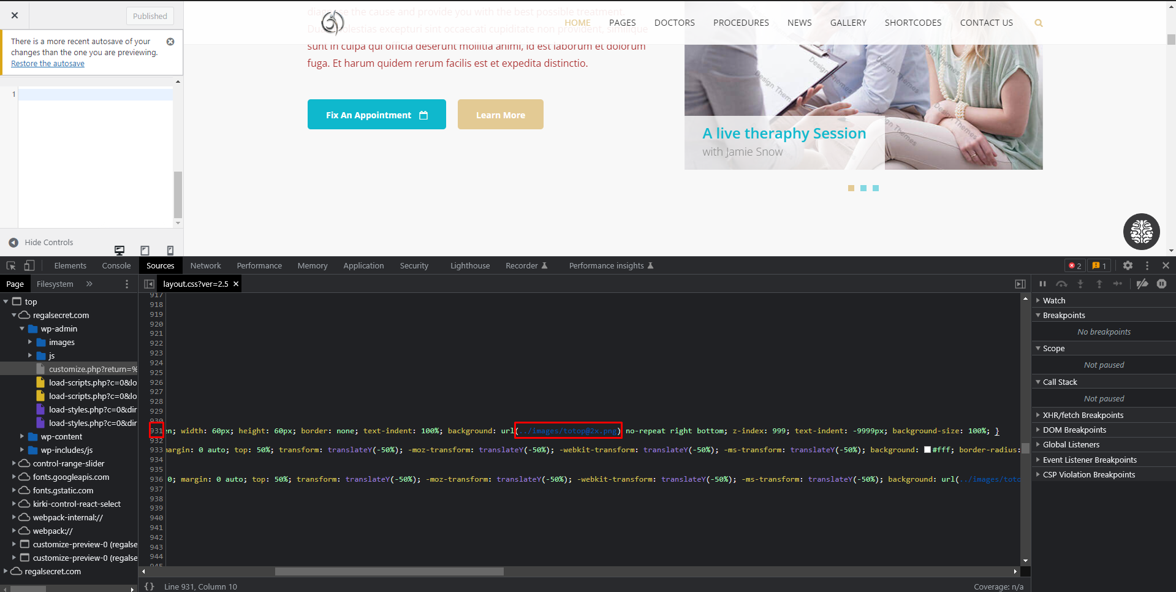1176x592 pixels.
Task: Switch to the Network tab
Action: click(206, 265)
